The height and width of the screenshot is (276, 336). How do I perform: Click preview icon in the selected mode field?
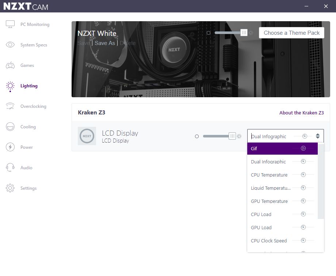click(305, 136)
